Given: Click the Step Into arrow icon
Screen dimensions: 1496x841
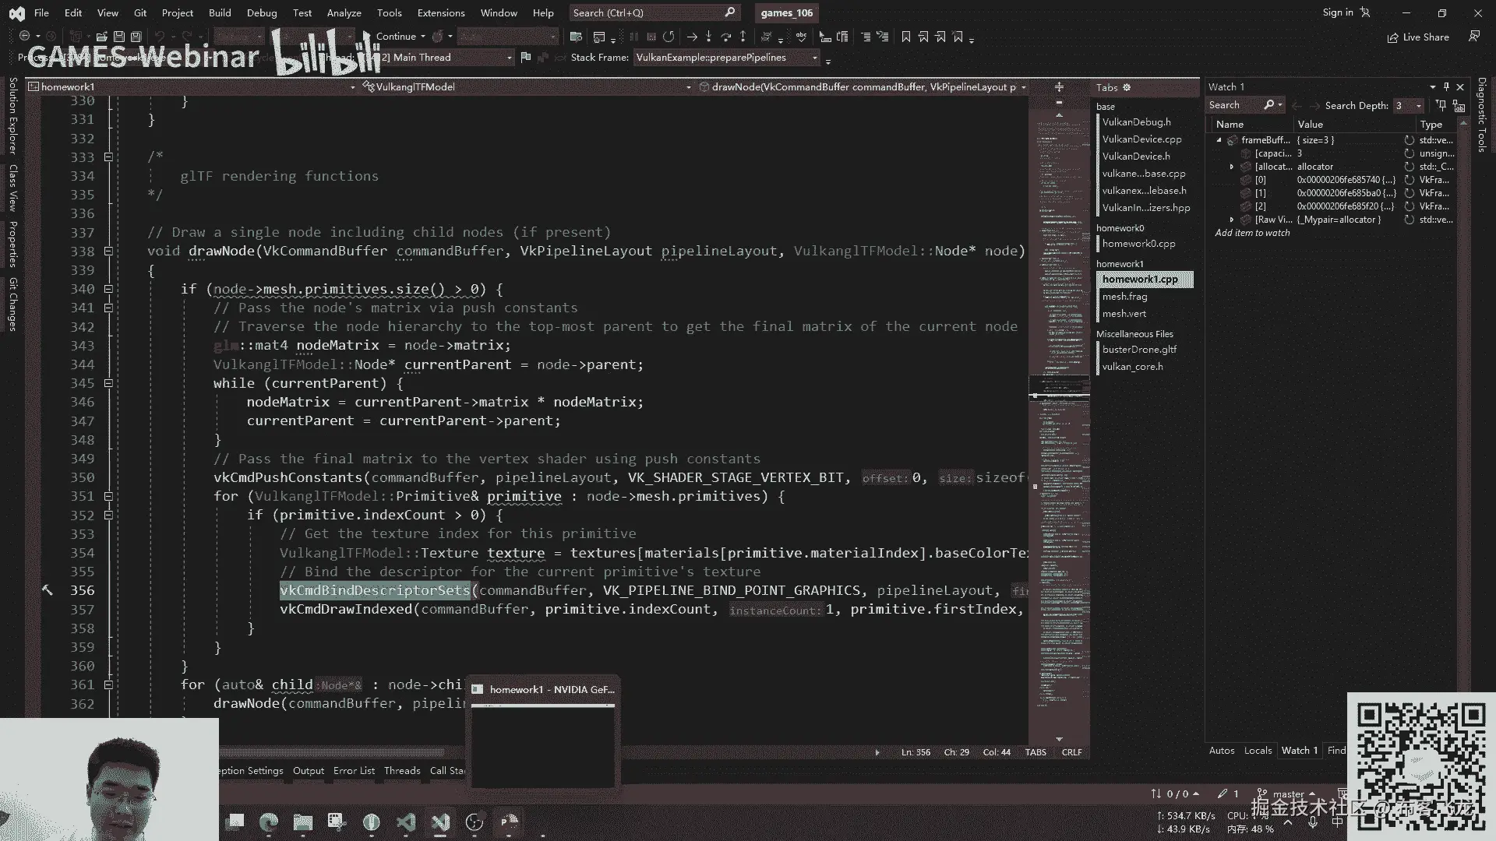Looking at the screenshot, I should coord(708,37).
